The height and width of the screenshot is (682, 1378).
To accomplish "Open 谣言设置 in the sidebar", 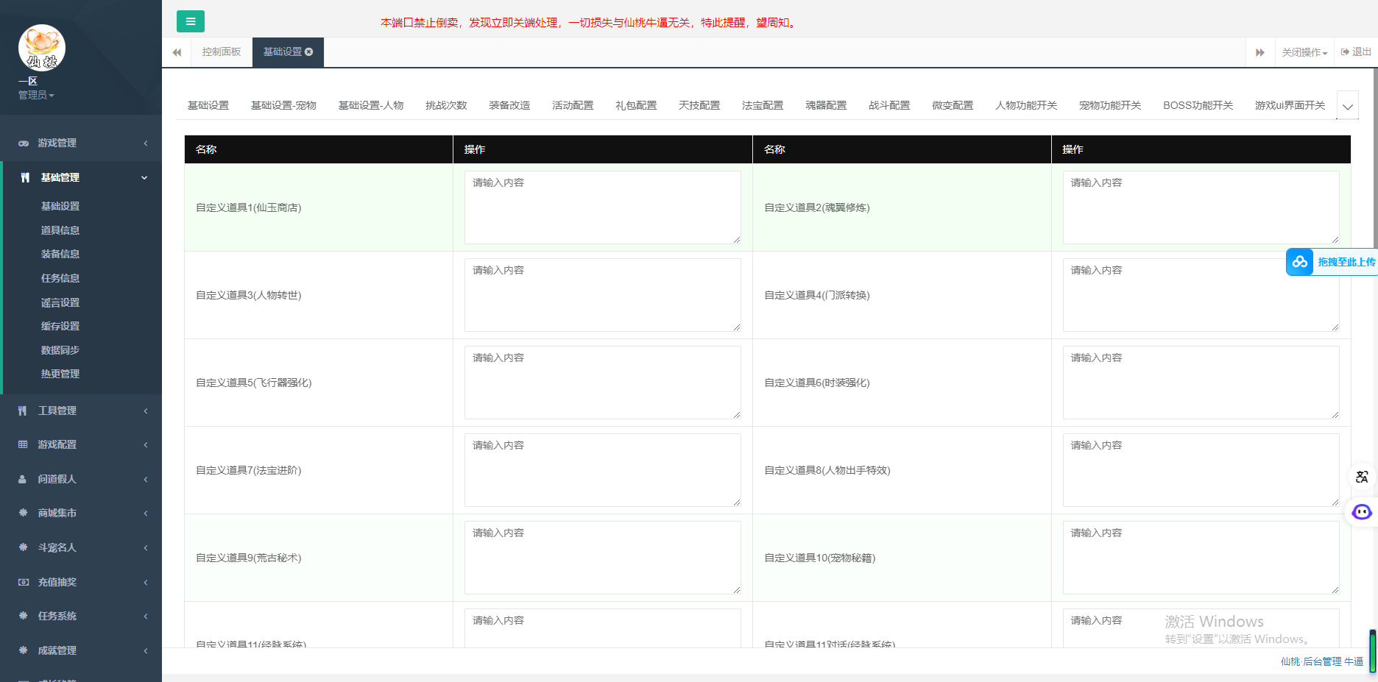I will [x=60, y=302].
